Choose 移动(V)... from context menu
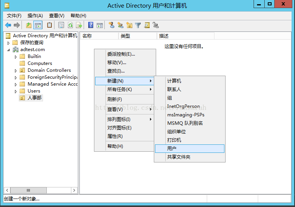 (125, 63)
